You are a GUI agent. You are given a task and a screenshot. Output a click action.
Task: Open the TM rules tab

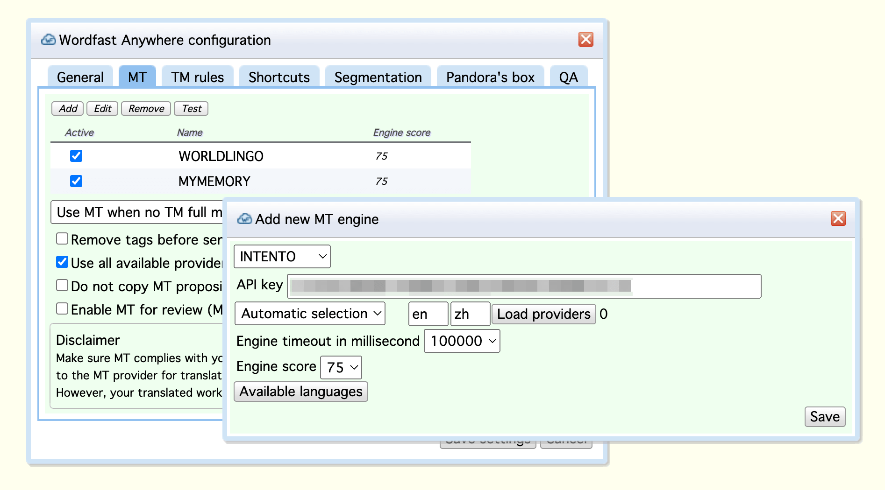click(x=197, y=77)
